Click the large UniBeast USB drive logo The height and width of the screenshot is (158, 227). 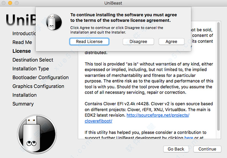coord(37,134)
